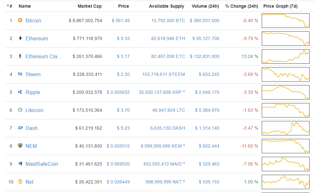Click NEM price $ 0.005015
This screenshot has width=325, height=193.
118,146
